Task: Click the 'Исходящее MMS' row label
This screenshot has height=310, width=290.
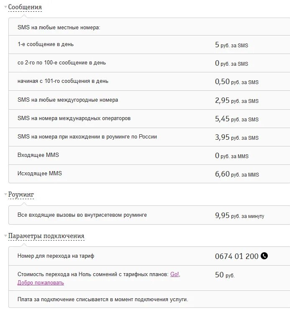Action: [x=39, y=173]
